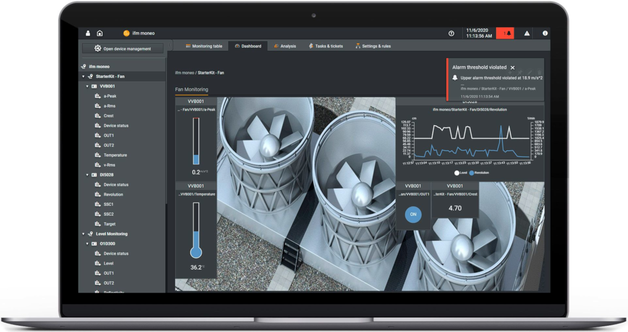Select the Crest widget showing 4.70
This screenshot has height=332, width=628.
click(x=455, y=209)
